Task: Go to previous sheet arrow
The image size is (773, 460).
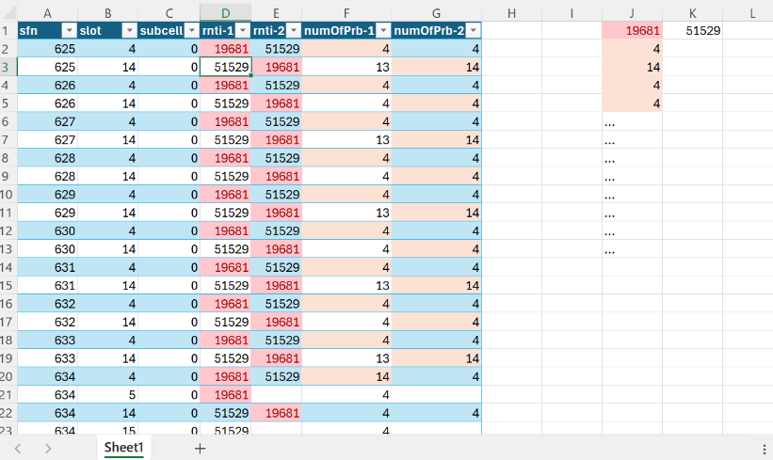Action: tap(18, 448)
